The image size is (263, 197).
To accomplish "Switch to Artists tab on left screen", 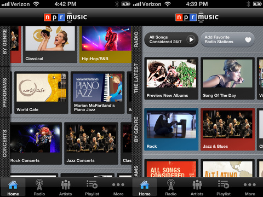I will 66,187.
